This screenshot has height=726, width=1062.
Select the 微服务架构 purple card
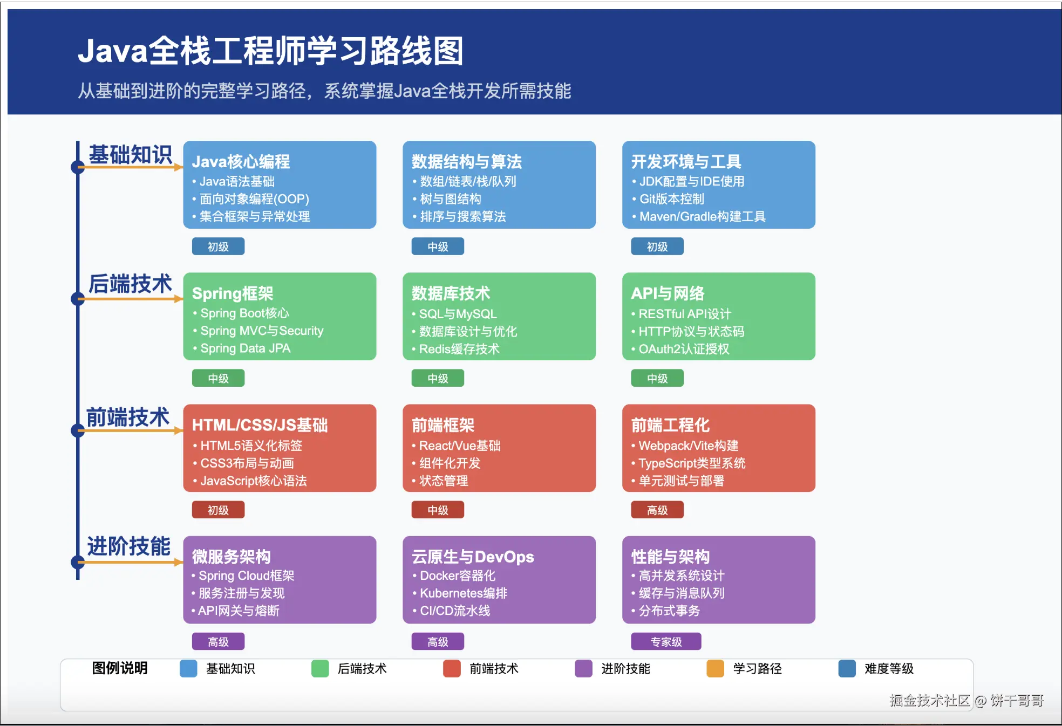(280, 580)
